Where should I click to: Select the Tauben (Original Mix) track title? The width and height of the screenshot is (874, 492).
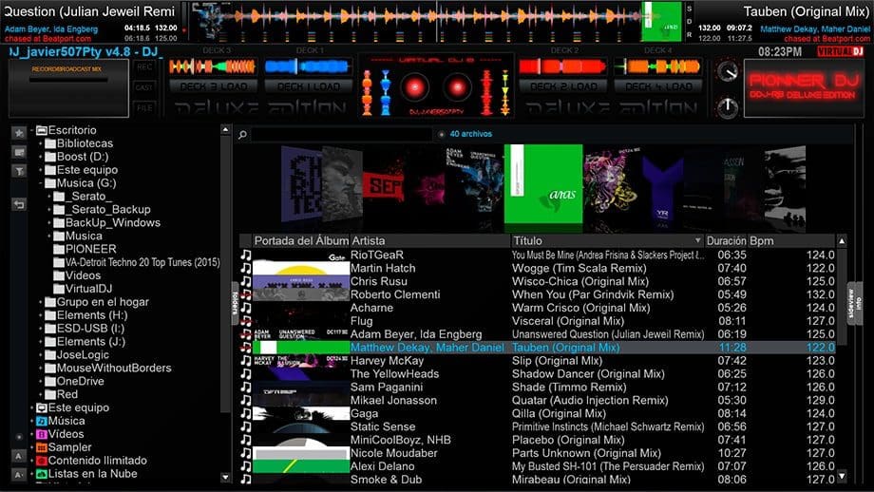tap(566, 348)
